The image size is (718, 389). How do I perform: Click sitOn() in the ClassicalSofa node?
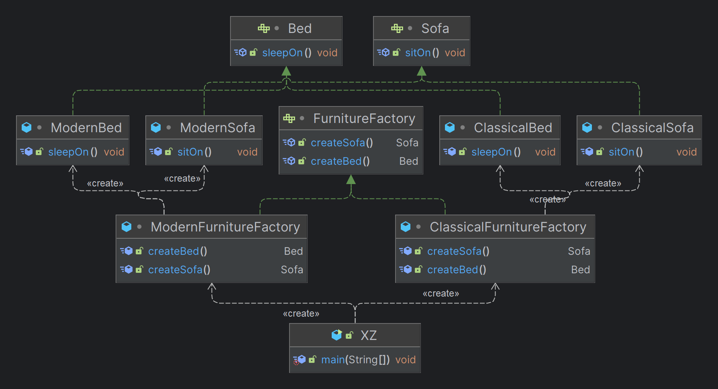626,152
